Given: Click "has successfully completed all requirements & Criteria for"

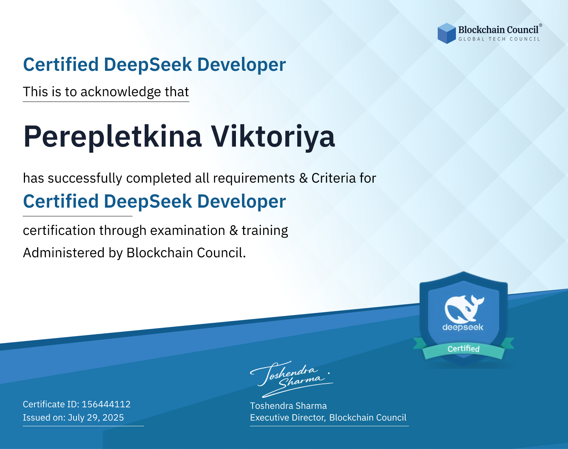Looking at the screenshot, I should (x=200, y=178).
